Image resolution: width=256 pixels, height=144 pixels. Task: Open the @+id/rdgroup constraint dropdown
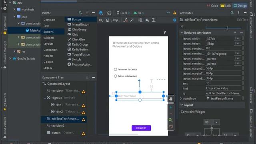(238, 53)
